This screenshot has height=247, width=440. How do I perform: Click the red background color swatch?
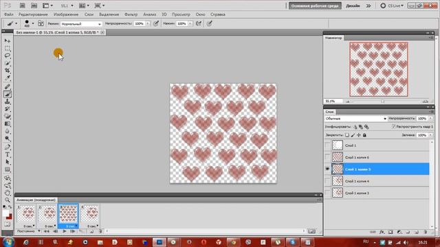click(x=9, y=217)
